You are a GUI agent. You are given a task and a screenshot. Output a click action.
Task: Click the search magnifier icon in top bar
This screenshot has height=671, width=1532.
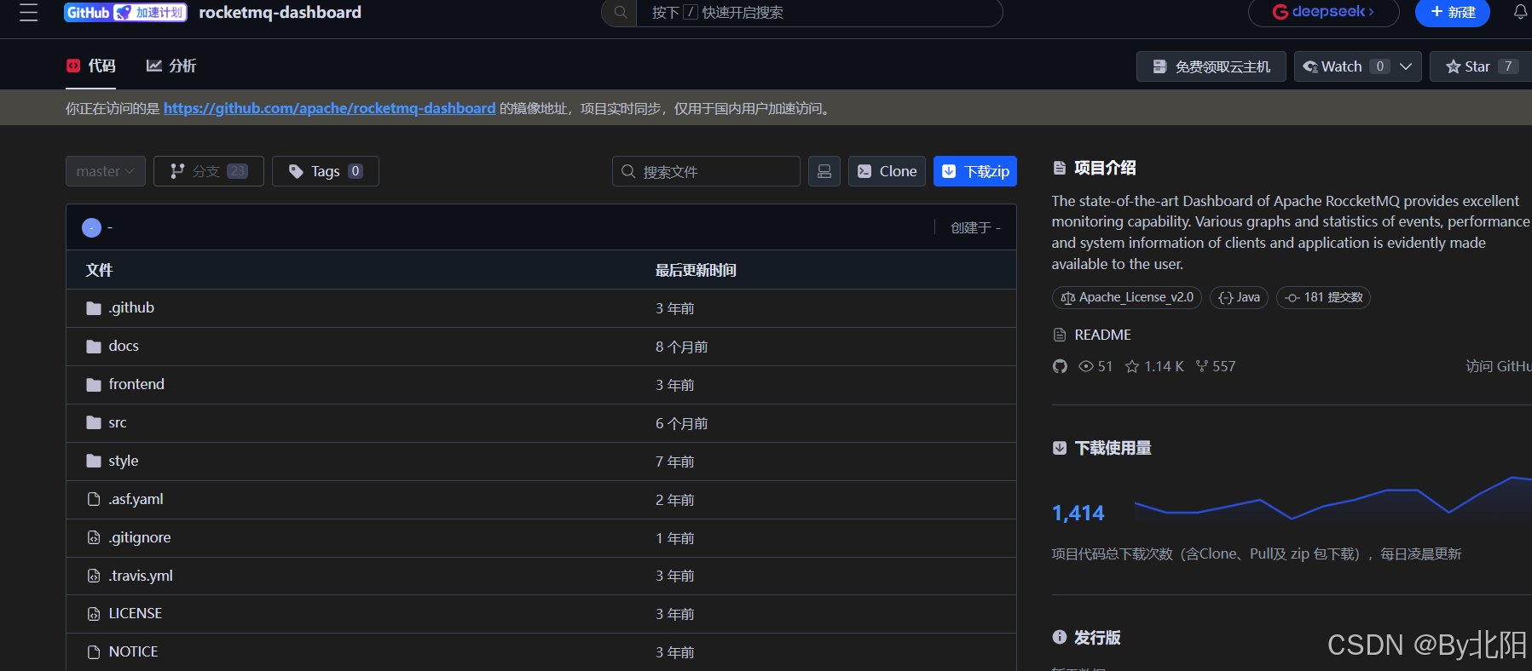point(620,13)
